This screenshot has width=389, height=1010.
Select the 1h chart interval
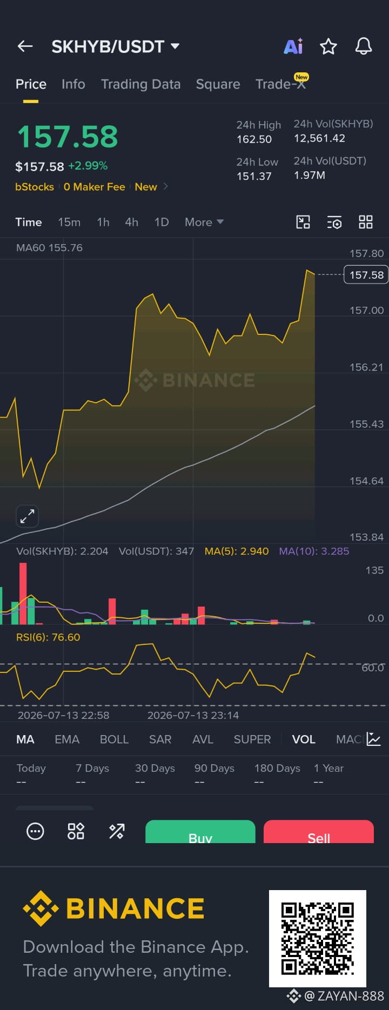[x=103, y=222]
